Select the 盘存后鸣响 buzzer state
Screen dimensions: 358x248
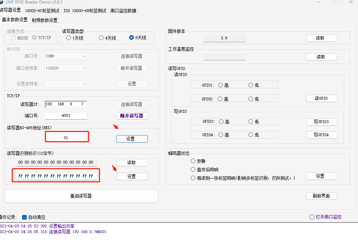point(193,170)
